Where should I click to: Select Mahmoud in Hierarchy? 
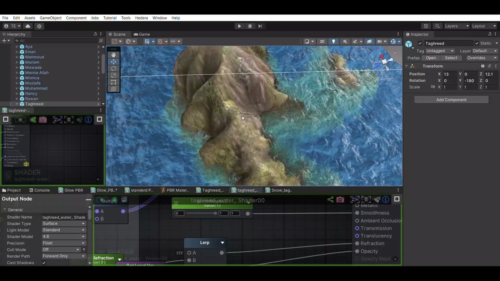pos(35,57)
